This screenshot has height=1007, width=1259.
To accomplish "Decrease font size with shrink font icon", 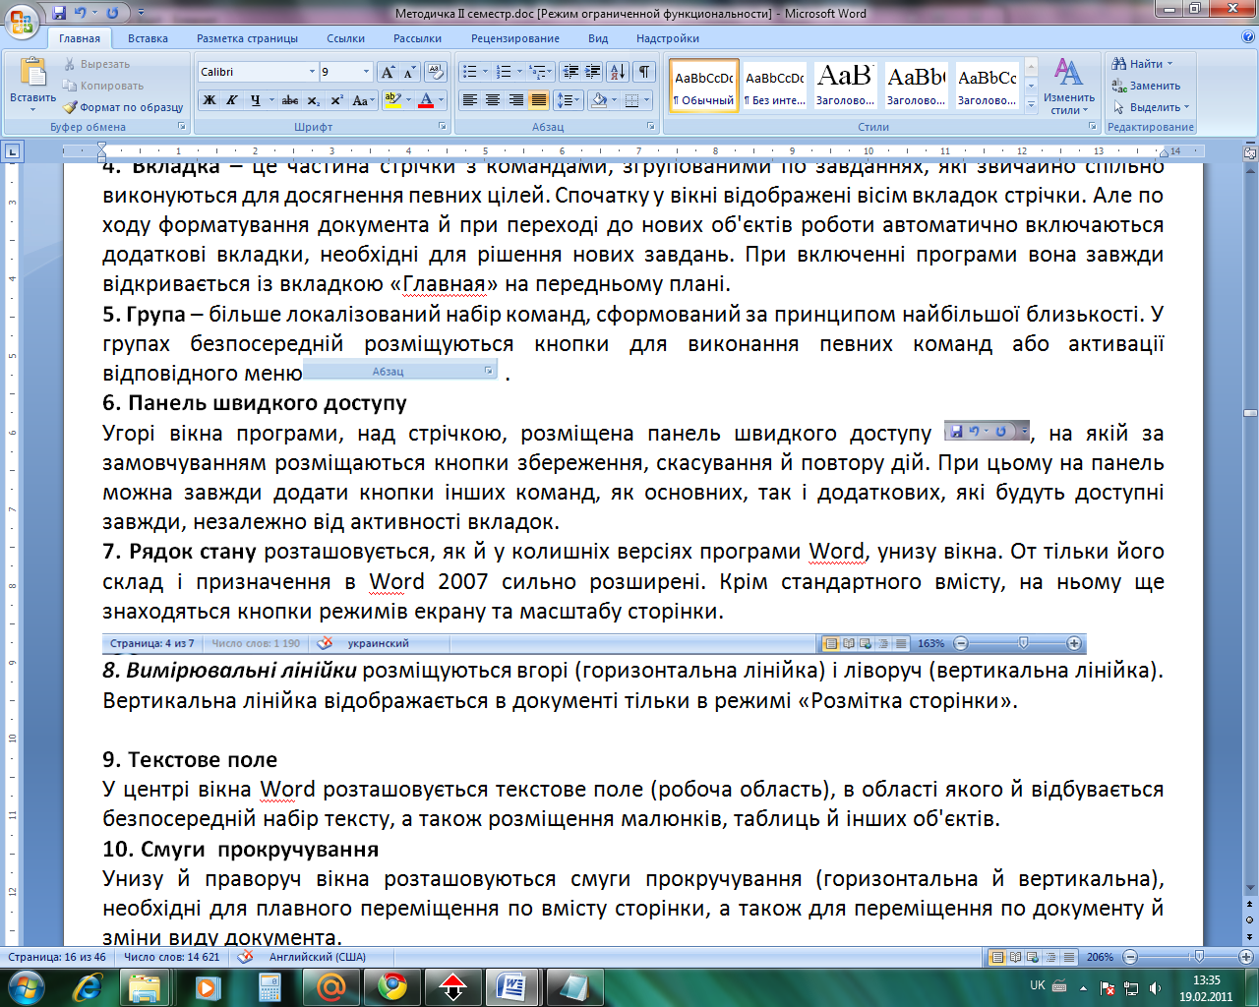I will pyautogui.click(x=410, y=72).
